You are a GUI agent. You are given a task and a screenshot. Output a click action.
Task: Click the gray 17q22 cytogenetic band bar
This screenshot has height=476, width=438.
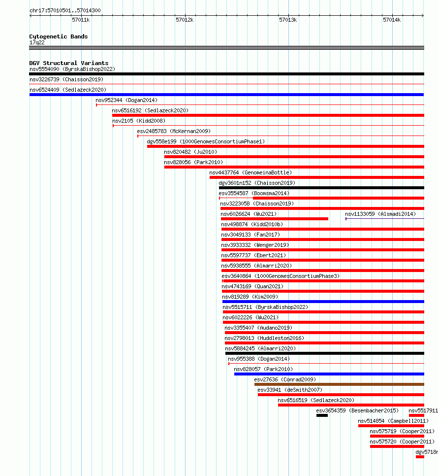pyautogui.click(x=227, y=48)
